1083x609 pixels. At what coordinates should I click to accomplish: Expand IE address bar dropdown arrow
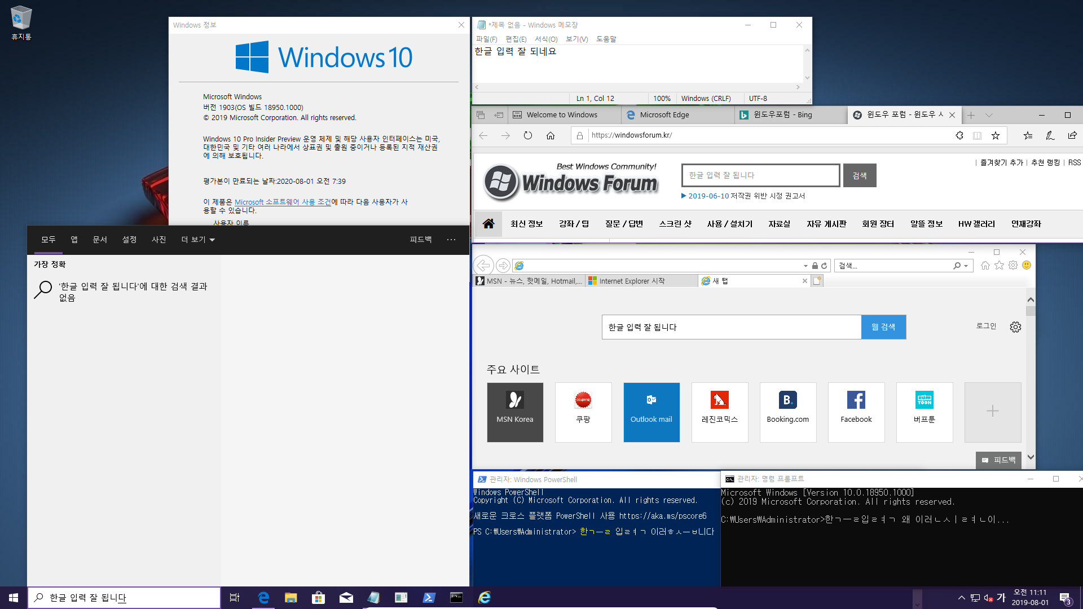(x=805, y=266)
